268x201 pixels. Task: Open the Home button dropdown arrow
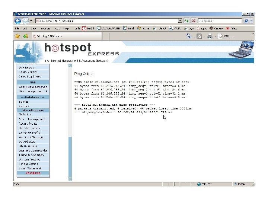[x=194, y=36]
